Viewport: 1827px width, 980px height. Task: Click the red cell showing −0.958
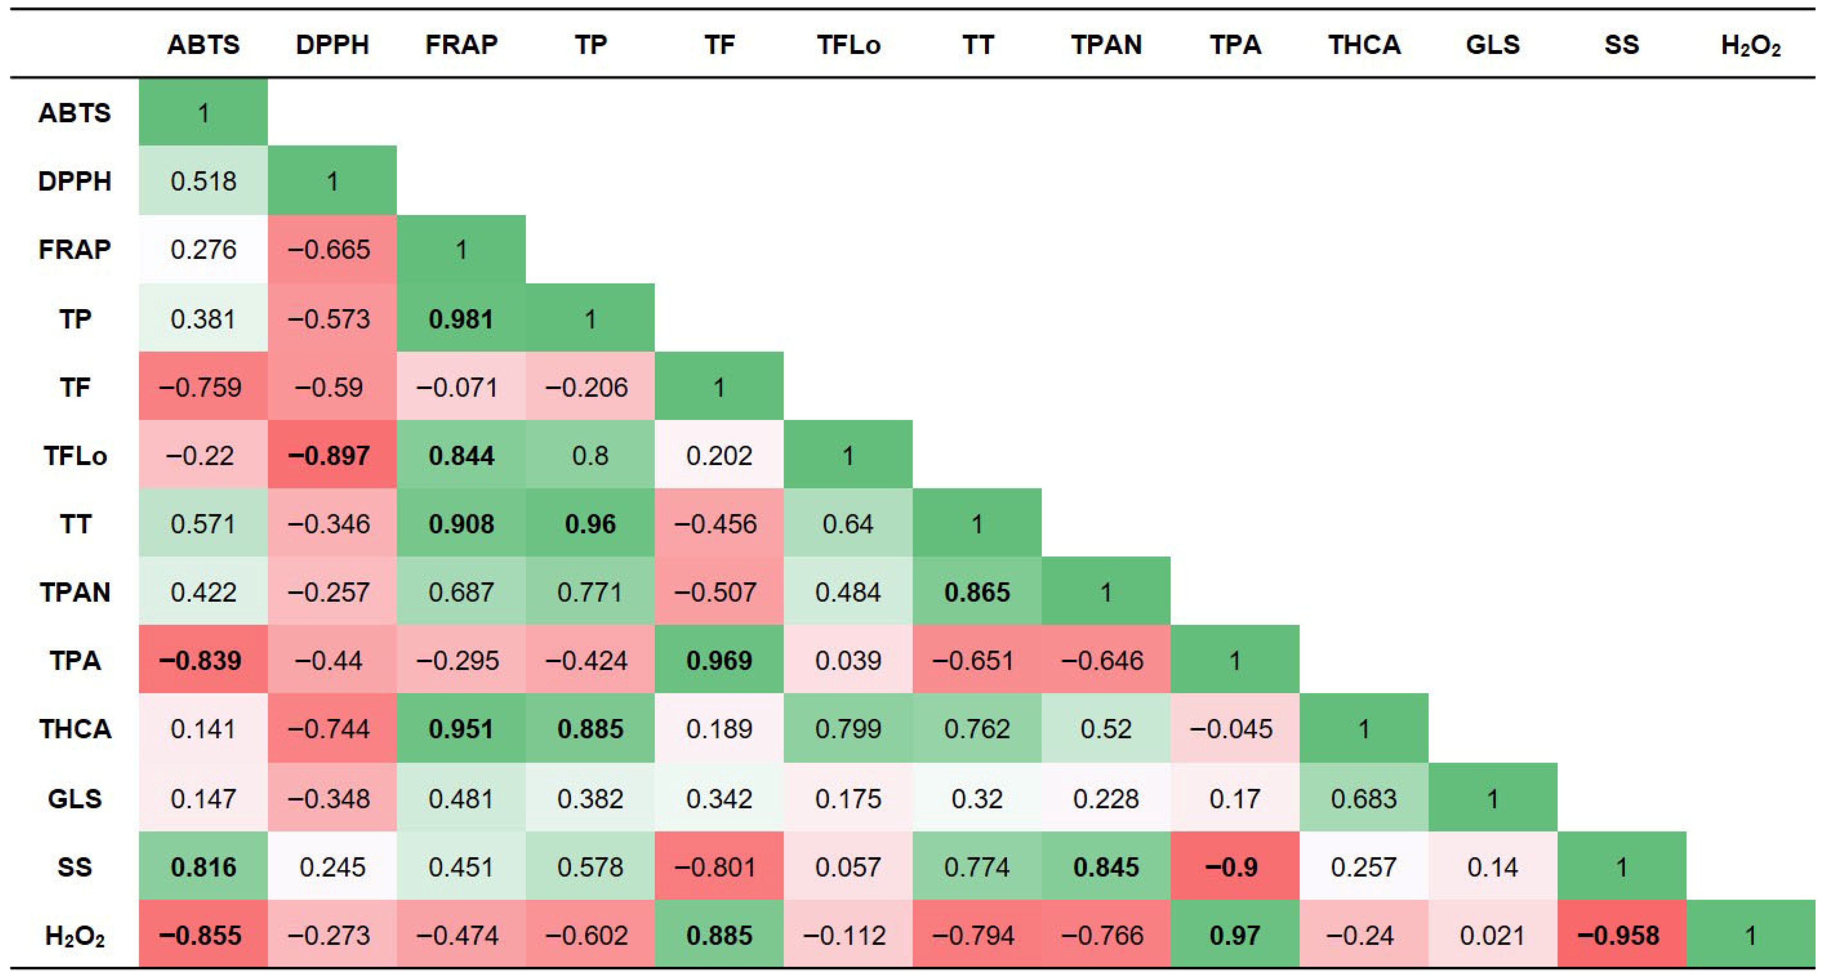click(x=1621, y=935)
